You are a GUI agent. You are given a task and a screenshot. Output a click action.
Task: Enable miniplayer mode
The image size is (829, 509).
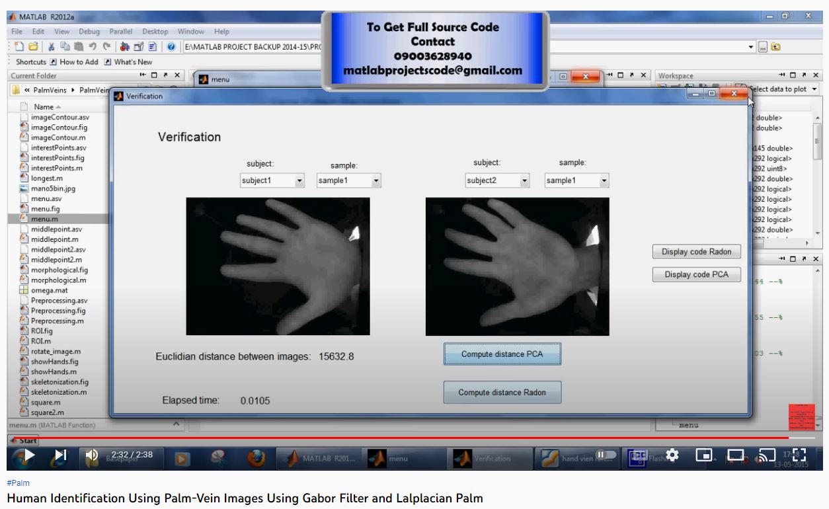click(705, 455)
